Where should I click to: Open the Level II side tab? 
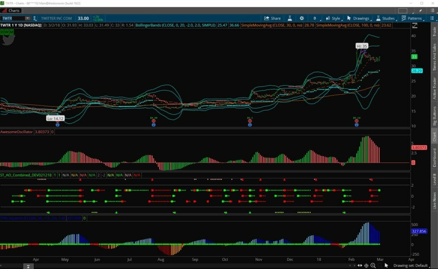pyautogui.click(x=435, y=179)
